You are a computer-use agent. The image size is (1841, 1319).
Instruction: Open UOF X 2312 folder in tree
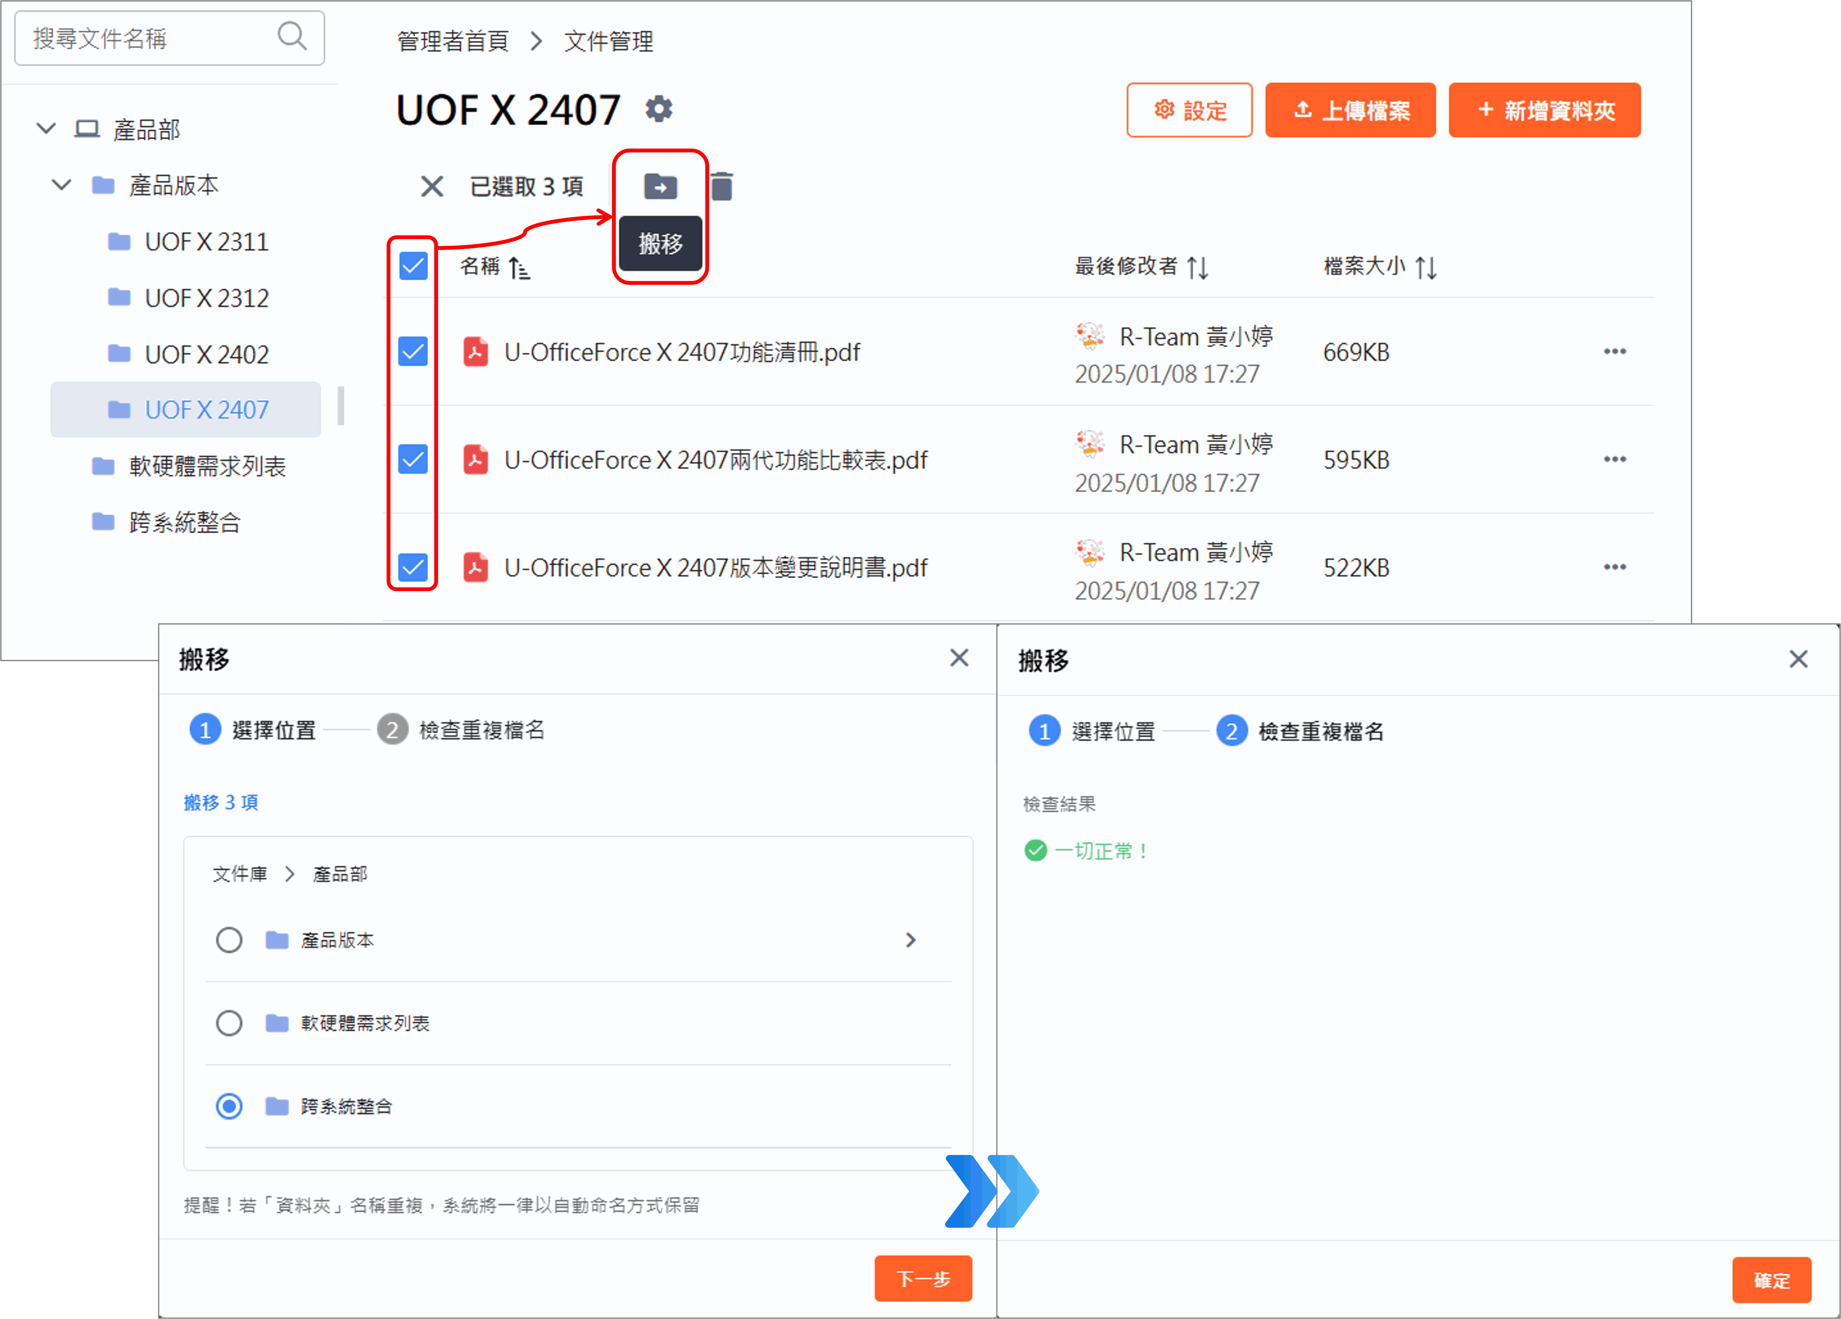pyautogui.click(x=206, y=298)
